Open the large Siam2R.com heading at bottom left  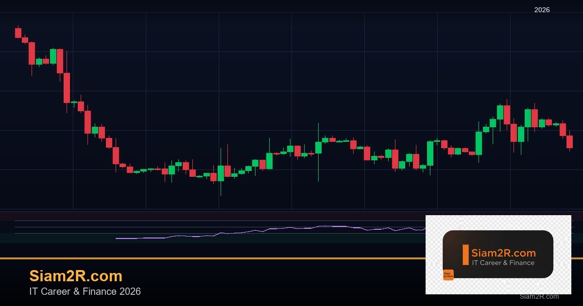[76, 276]
